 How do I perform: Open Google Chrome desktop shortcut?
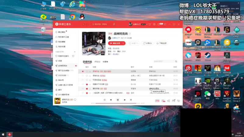click(x=73, y=17)
